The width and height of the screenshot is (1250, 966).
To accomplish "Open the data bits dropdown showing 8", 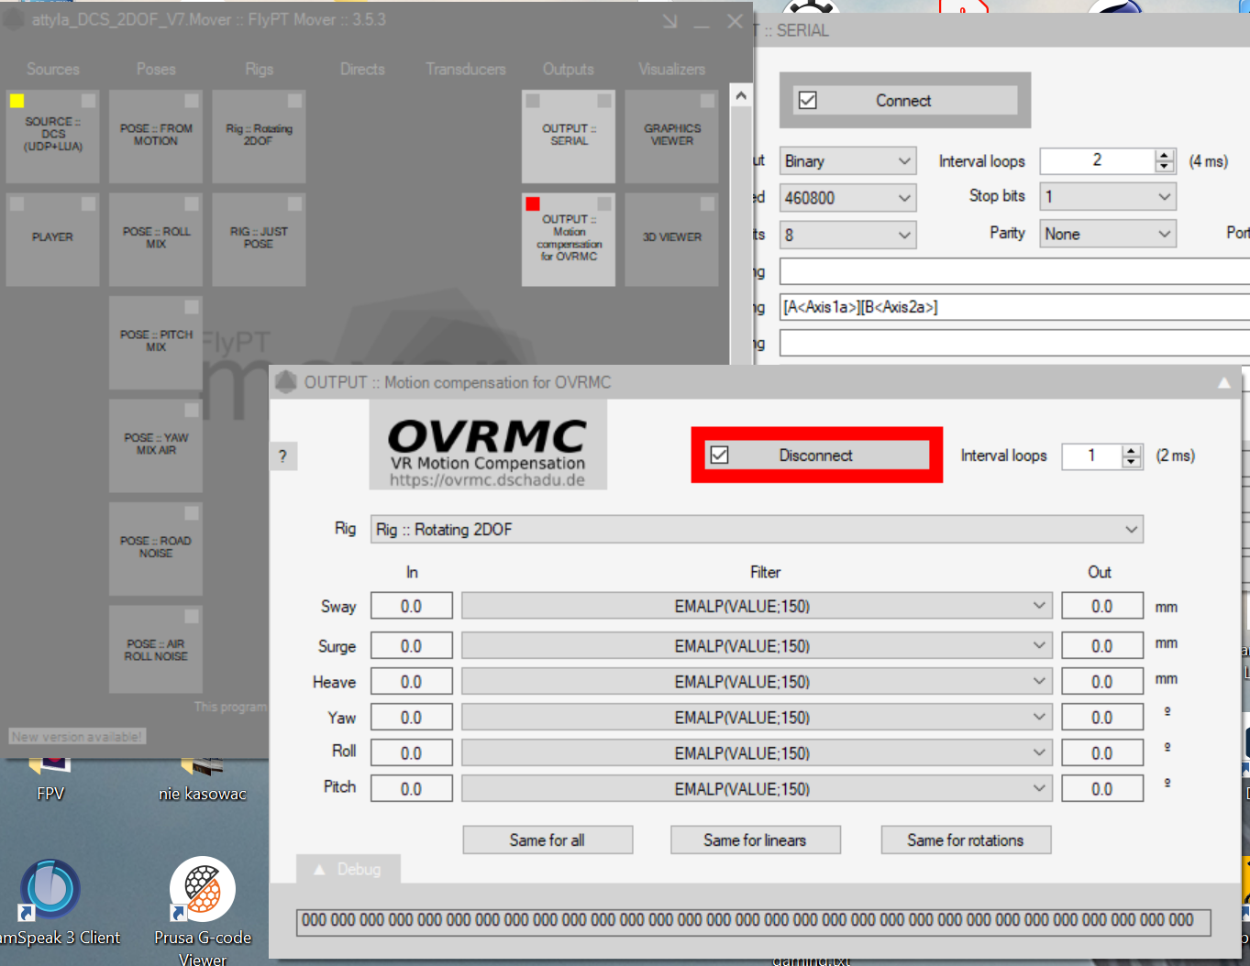I will [847, 235].
